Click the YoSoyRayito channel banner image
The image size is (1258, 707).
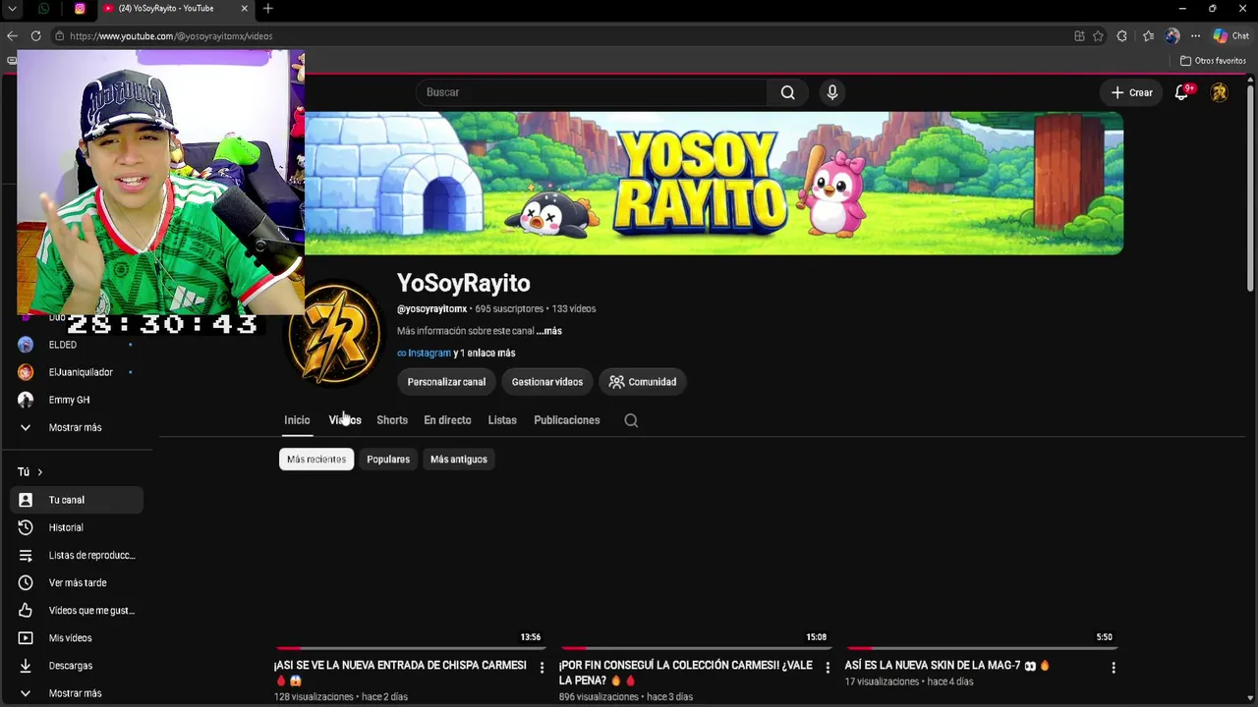[x=714, y=183]
